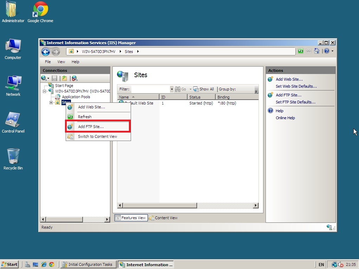Click the Refresh Page icon beside address bar
Viewport: 359px width, 269px height.
(x=301, y=51)
